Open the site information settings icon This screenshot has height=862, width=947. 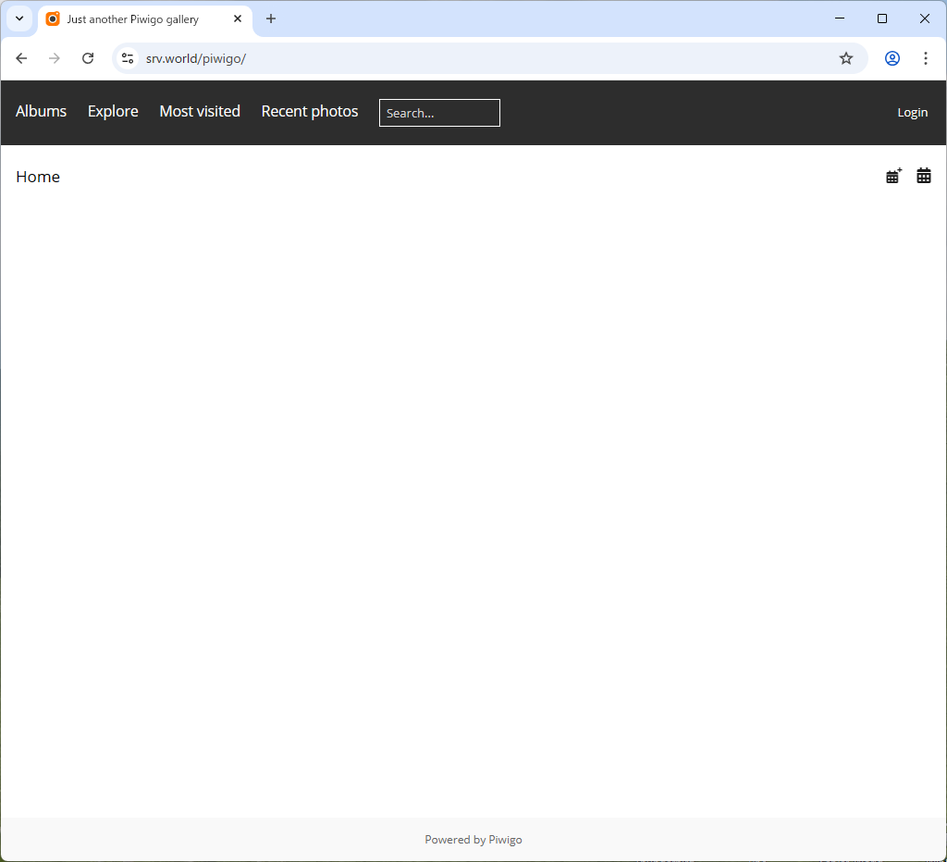pos(127,57)
